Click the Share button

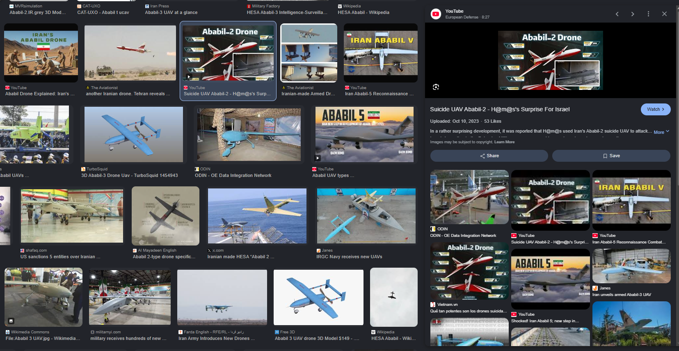[489, 156]
